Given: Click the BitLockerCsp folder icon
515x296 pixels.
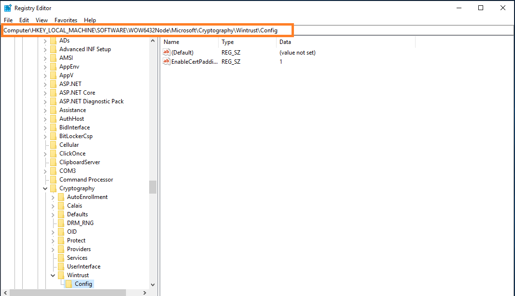Looking at the screenshot, I should click(x=53, y=136).
